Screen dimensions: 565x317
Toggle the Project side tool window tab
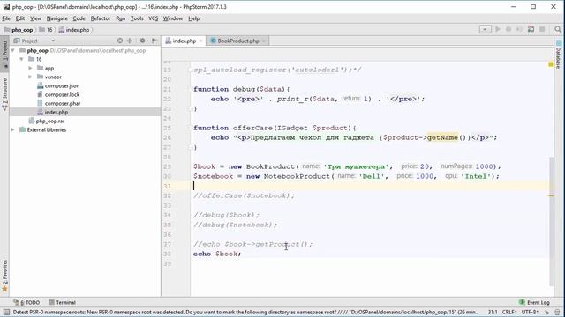[4, 53]
